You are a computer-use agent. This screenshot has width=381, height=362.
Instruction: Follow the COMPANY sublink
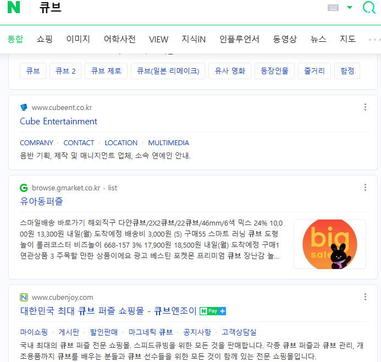36,142
